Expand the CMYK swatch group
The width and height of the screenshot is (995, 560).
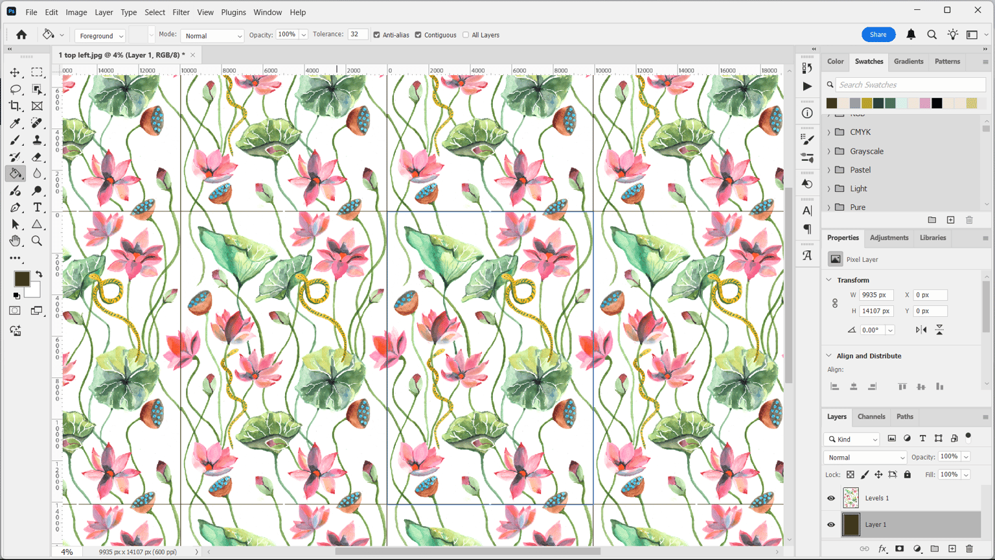click(x=829, y=132)
